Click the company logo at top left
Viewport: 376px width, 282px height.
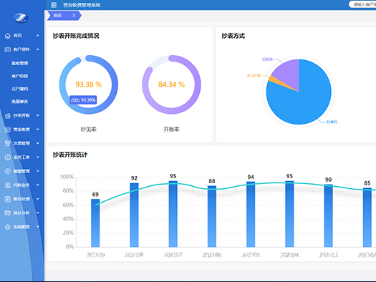pyautogui.click(x=21, y=18)
